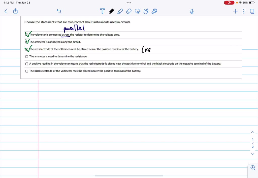This screenshot has width=258, height=178.
Task: Tick the checkbox for the resistance statement
Action: tap(26, 56)
